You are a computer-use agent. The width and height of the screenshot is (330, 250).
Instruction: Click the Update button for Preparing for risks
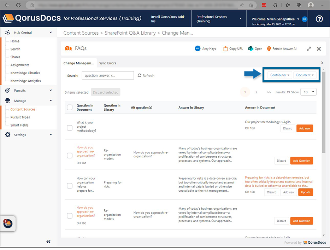click(306, 192)
